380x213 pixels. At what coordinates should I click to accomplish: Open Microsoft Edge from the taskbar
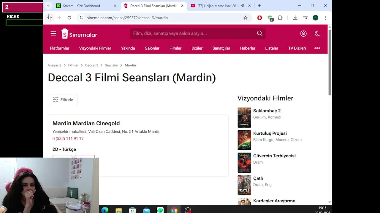tap(105, 210)
